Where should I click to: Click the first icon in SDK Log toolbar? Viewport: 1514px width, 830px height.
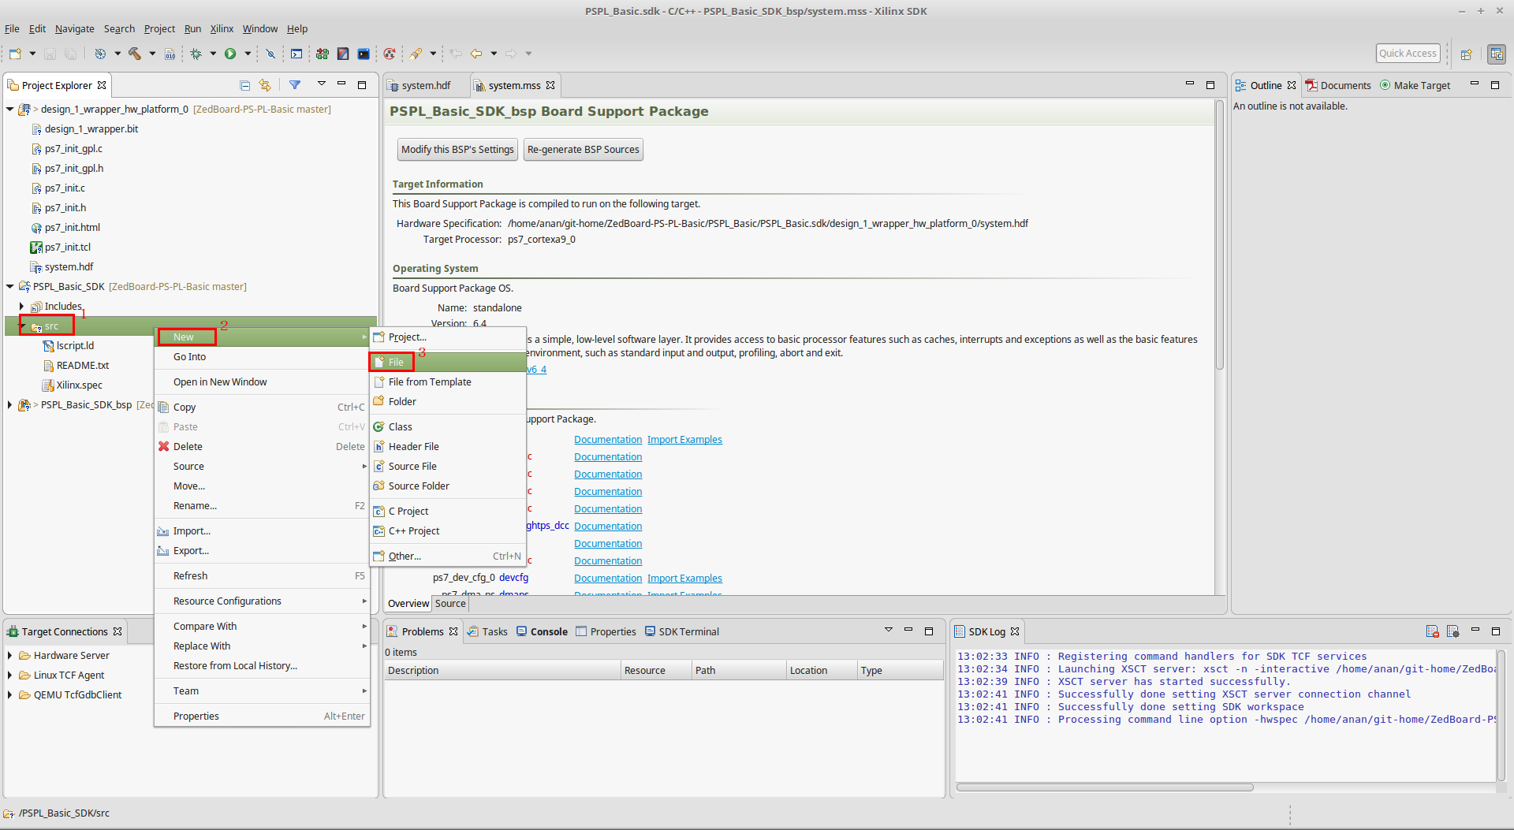(1433, 631)
